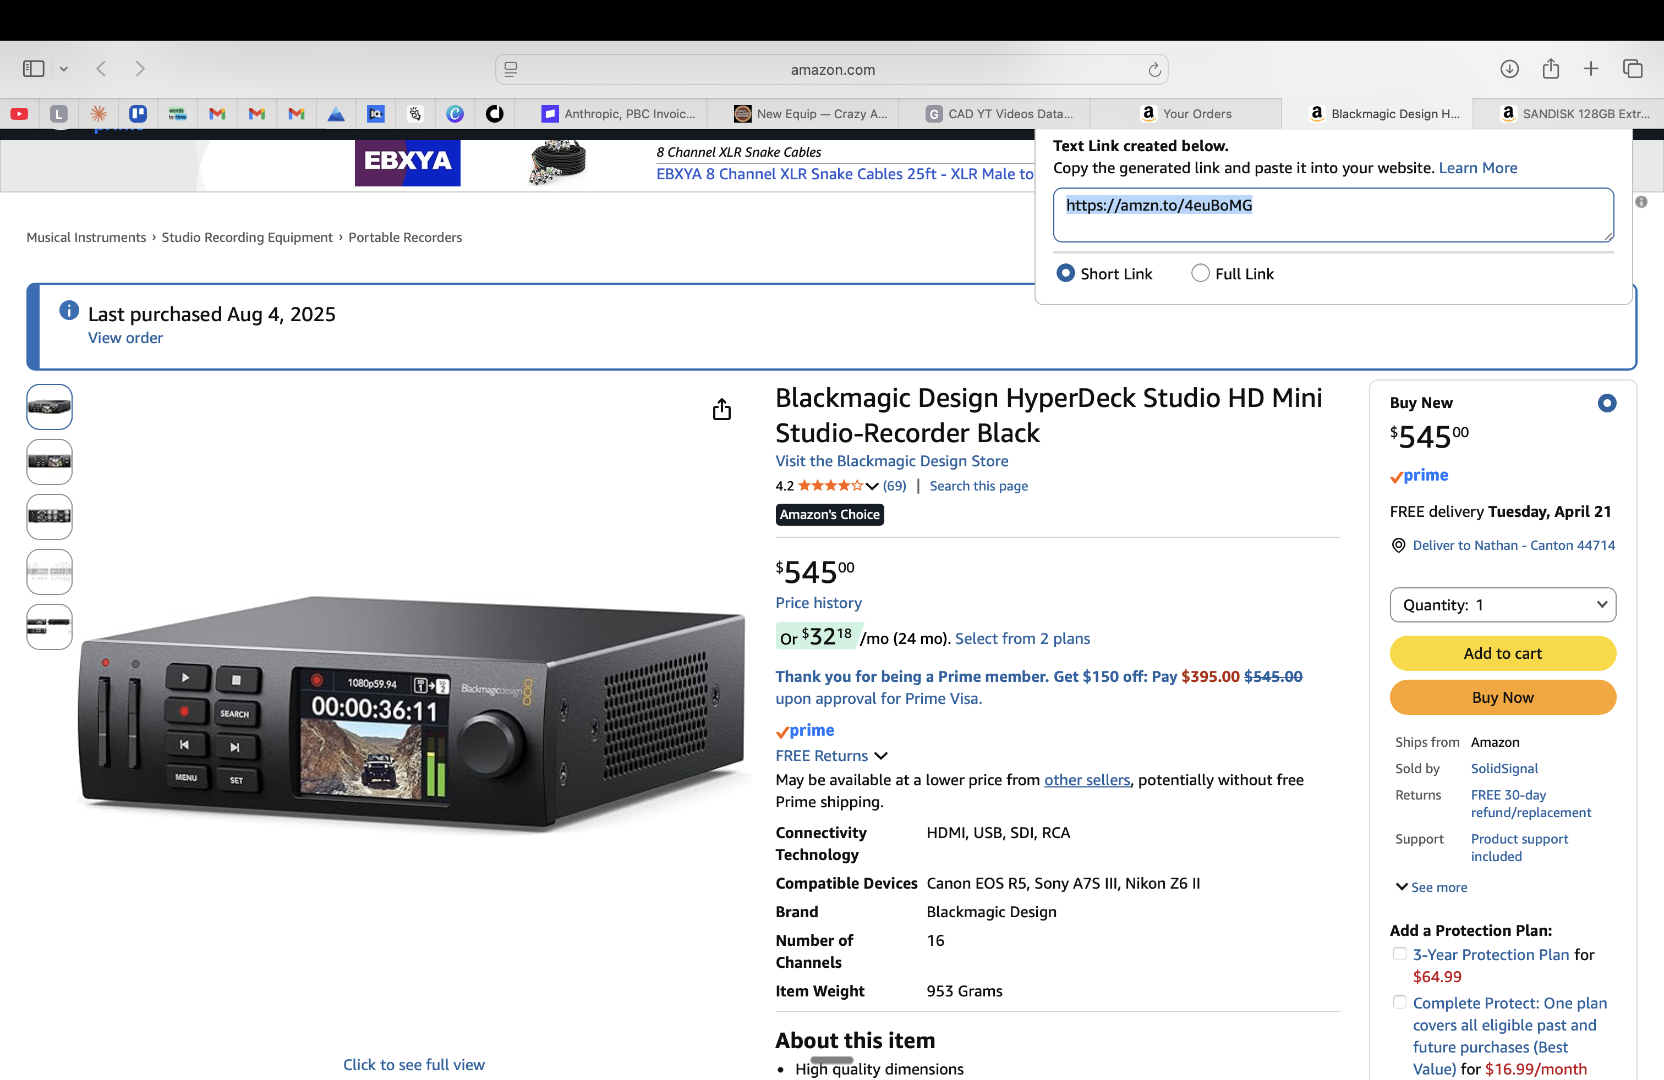Click Select from 2 plans
Viewport: 1664px width, 1080px height.
[1022, 638]
